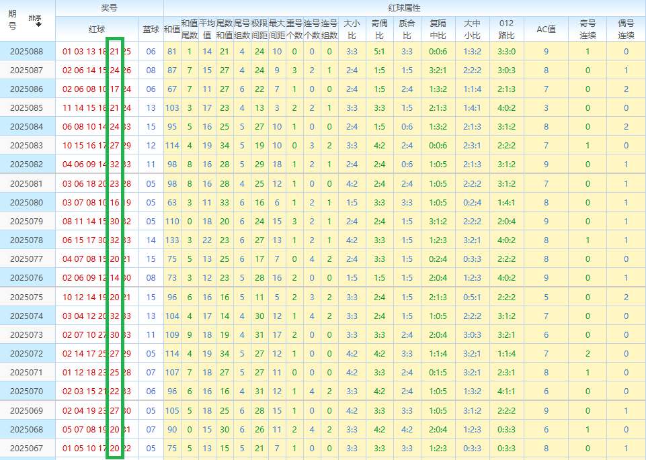The image size is (646, 460).
Task: Select period number 2025070
Action: point(26,391)
